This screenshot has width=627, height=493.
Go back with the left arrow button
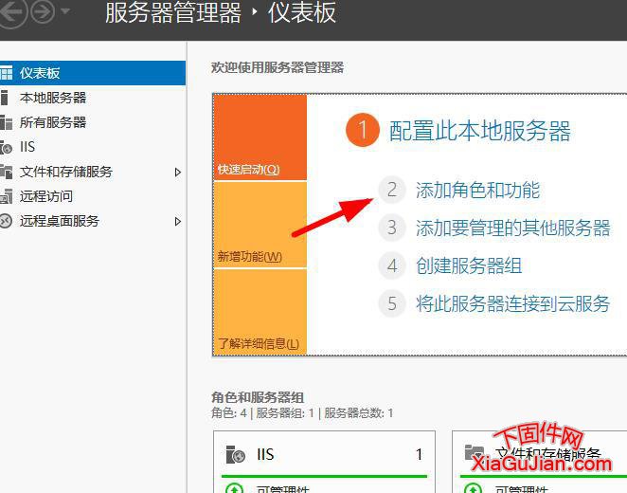click(x=11, y=12)
